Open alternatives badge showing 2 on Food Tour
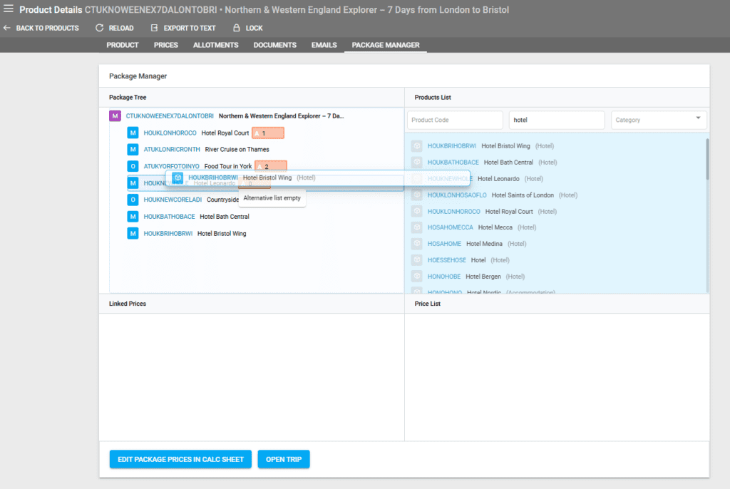730x489 pixels. pyautogui.click(x=271, y=166)
